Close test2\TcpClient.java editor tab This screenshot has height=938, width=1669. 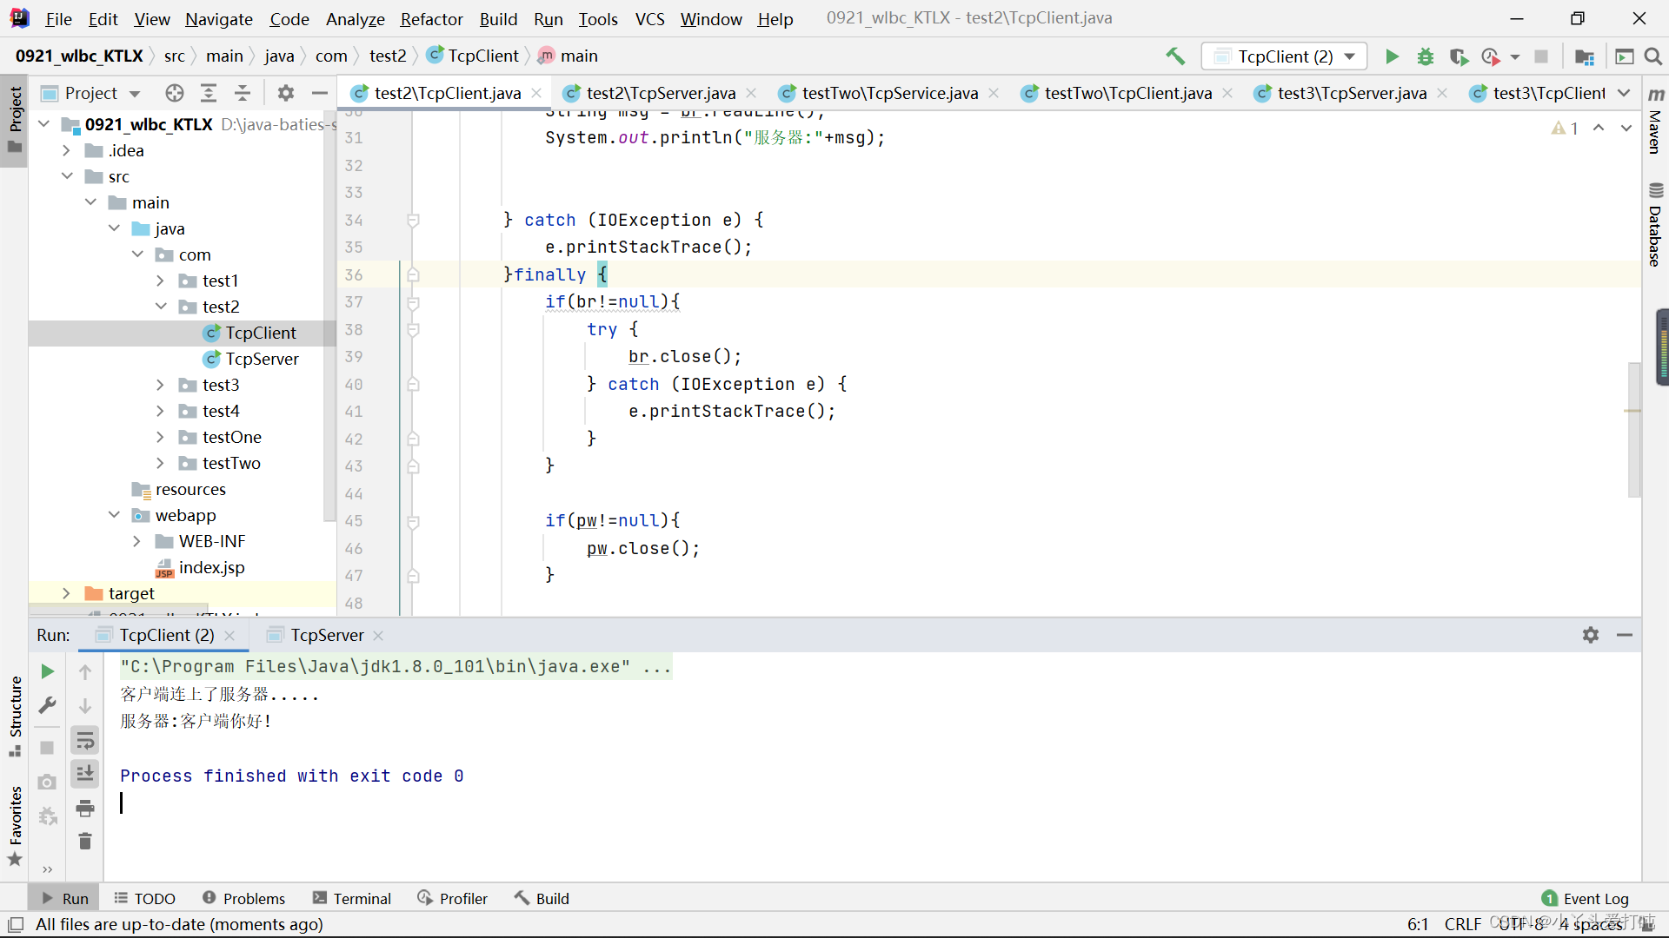point(537,93)
